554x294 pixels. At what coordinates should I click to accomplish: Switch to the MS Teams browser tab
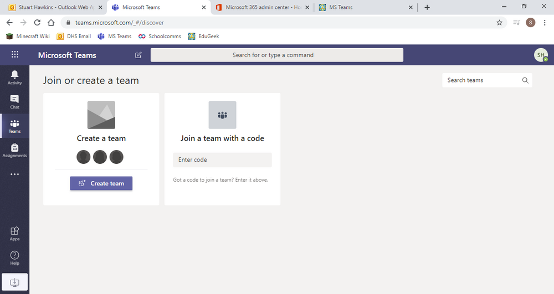point(366,7)
